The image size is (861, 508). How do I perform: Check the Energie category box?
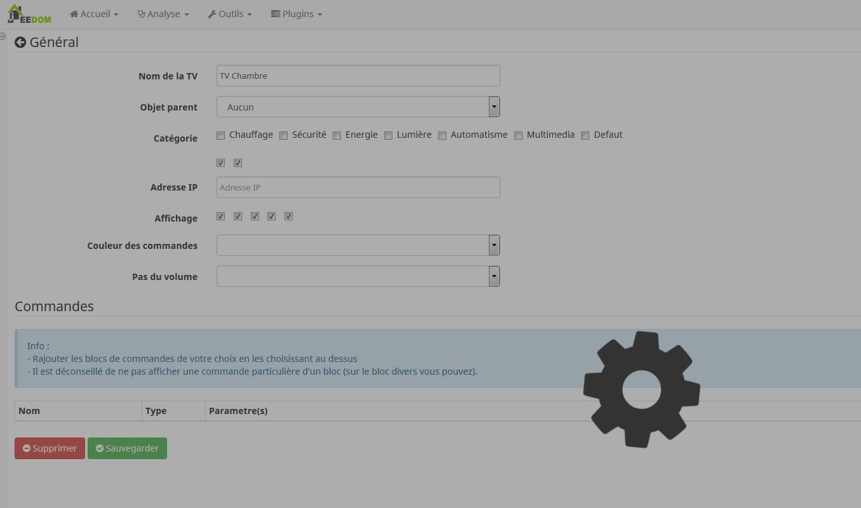(337, 135)
